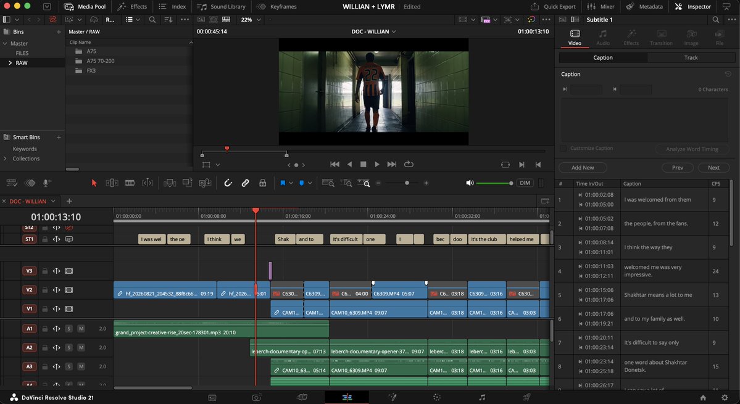The width and height of the screenshot is (740, 404).
Task: Click the Insert Clip edit icon
Action: tap(170, 183)
